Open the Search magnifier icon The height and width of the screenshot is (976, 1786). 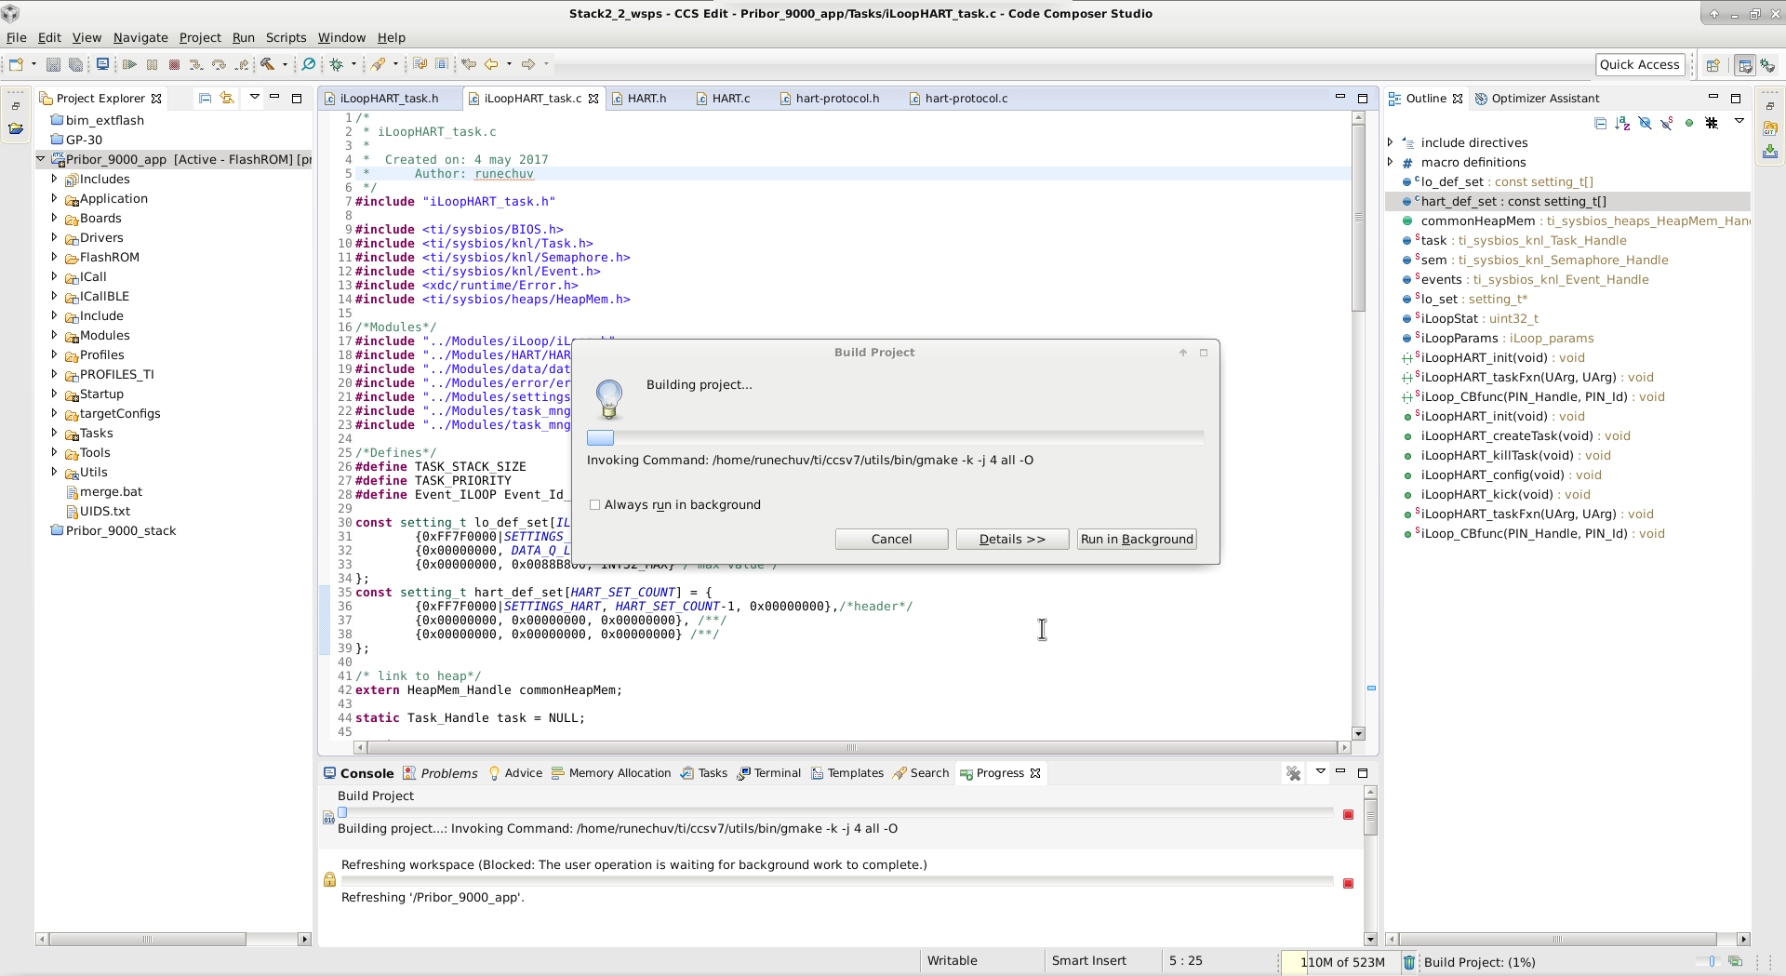[x=308, y=64]
